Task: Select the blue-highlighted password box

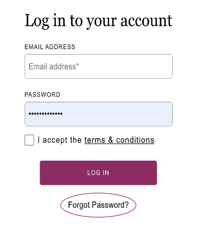Action: point(98,114)
